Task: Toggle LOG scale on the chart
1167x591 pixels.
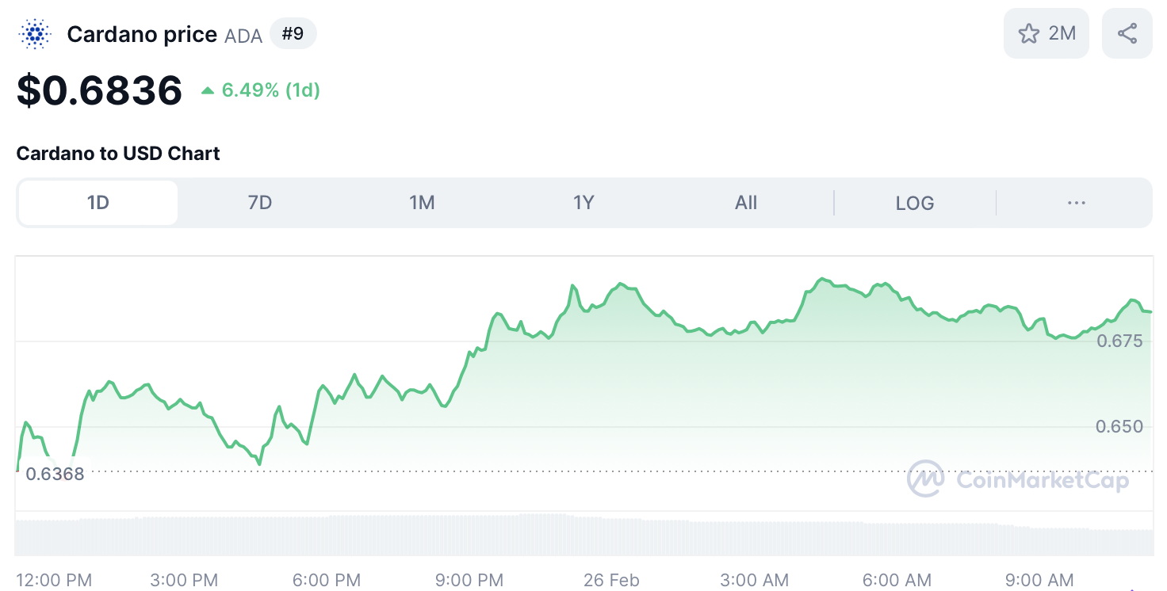Action: click(x=915, y=203)
